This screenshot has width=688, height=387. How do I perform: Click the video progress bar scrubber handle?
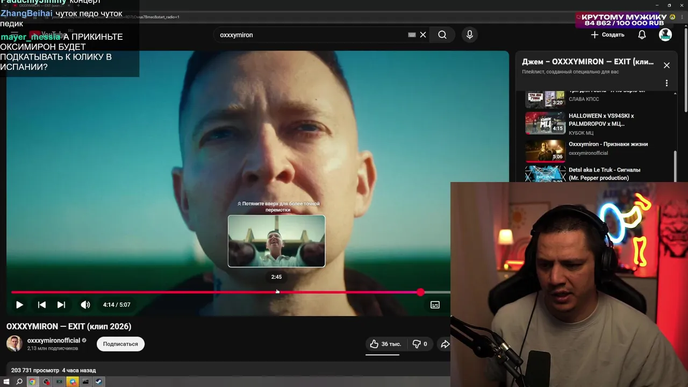tap(420, 292)
